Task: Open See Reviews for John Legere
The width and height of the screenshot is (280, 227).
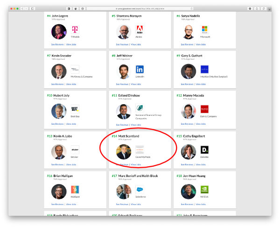Action: click(x=57, y=44)
